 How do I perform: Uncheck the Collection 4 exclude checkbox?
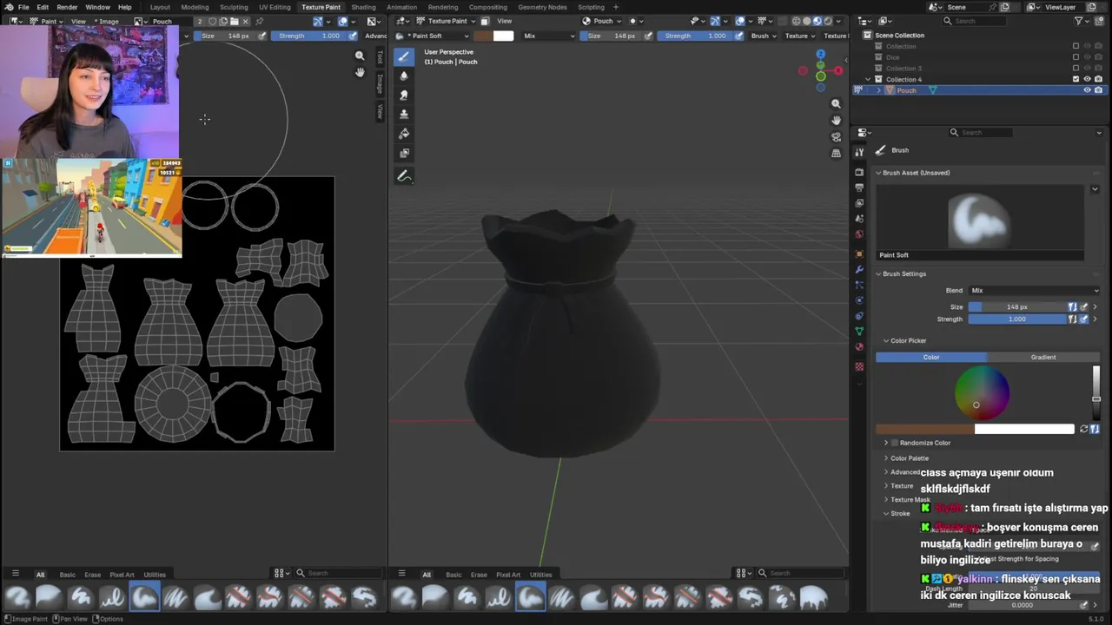coord(1076,79)
